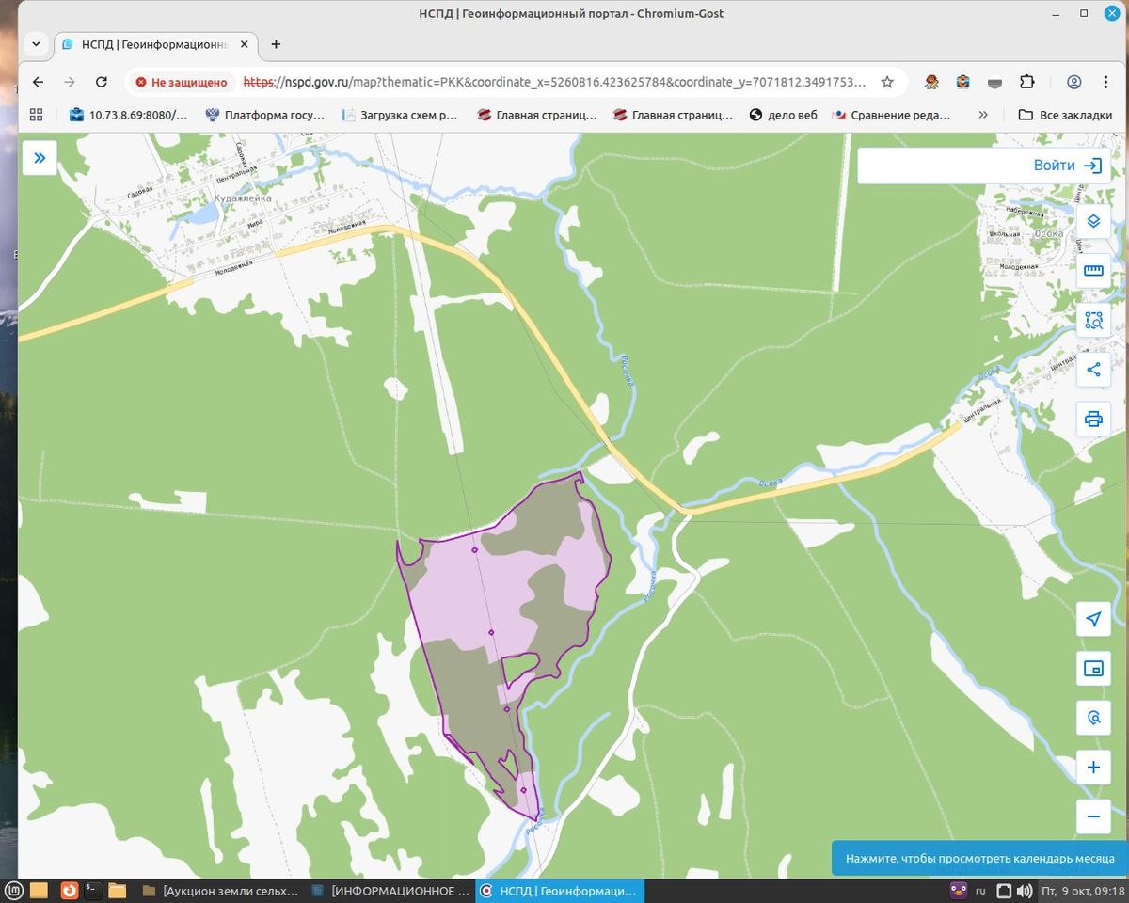Open the calendar from the taskbar clock

pos(1083,891)
